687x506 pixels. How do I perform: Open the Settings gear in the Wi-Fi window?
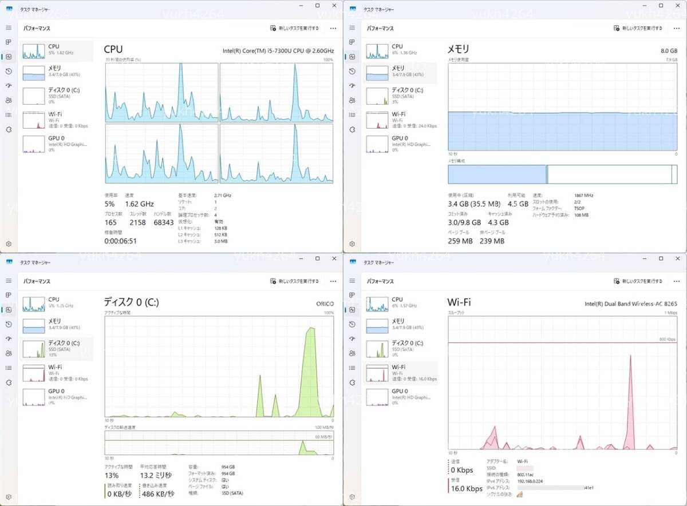pyautogui.click(x=352, y=496)
